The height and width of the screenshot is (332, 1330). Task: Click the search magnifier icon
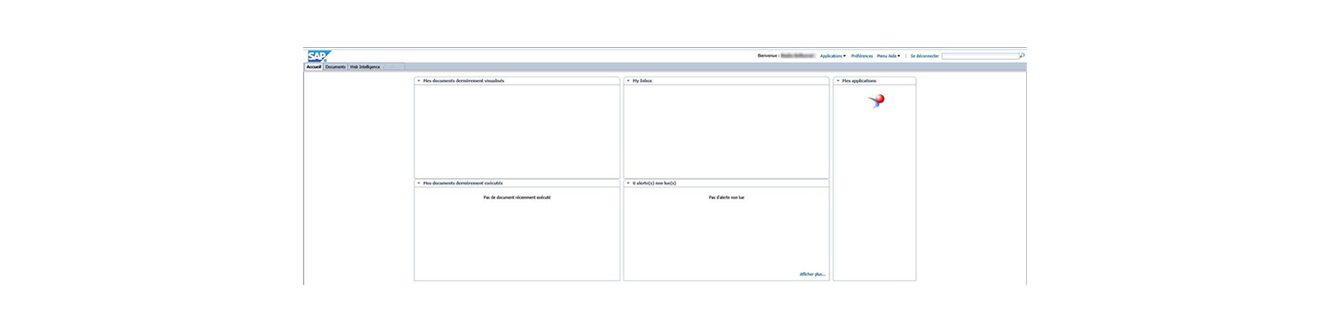pyautogui.click(x=1022, y=55)
